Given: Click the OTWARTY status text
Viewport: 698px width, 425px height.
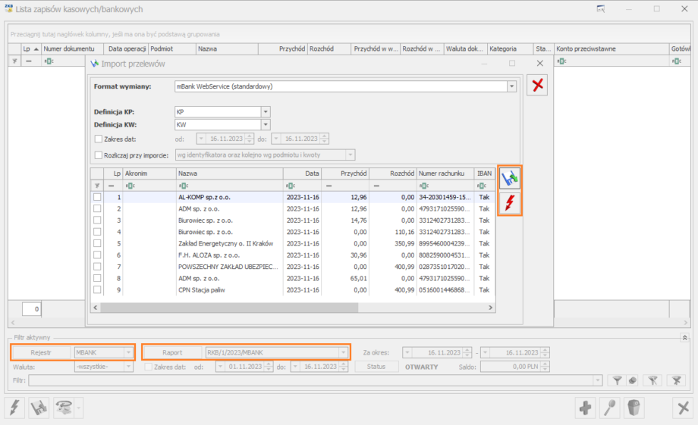Looking at the screenshot, I should click(422, 367).
